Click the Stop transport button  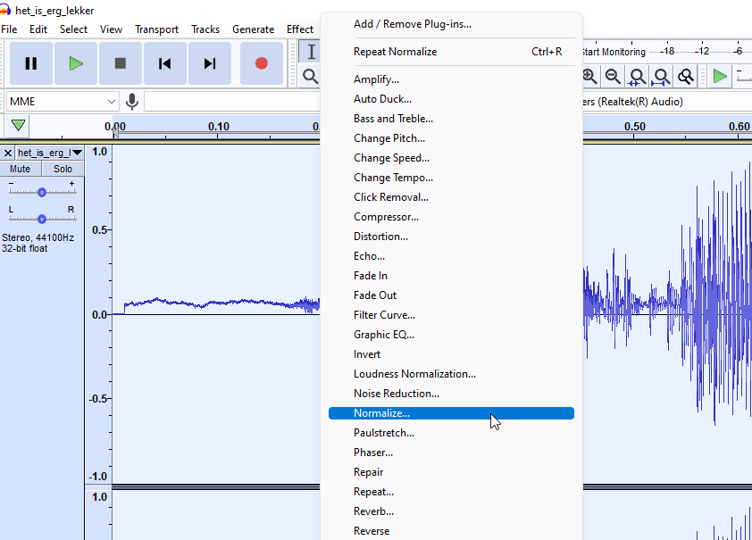pyautogui.click(x=121, y=63)
